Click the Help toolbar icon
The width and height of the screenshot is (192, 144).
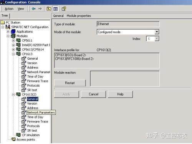click(64, 9)
